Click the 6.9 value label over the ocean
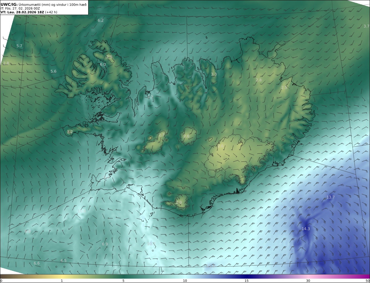This screenshot has height=283, width=370. pyautogui.click(x=105, y=244)
